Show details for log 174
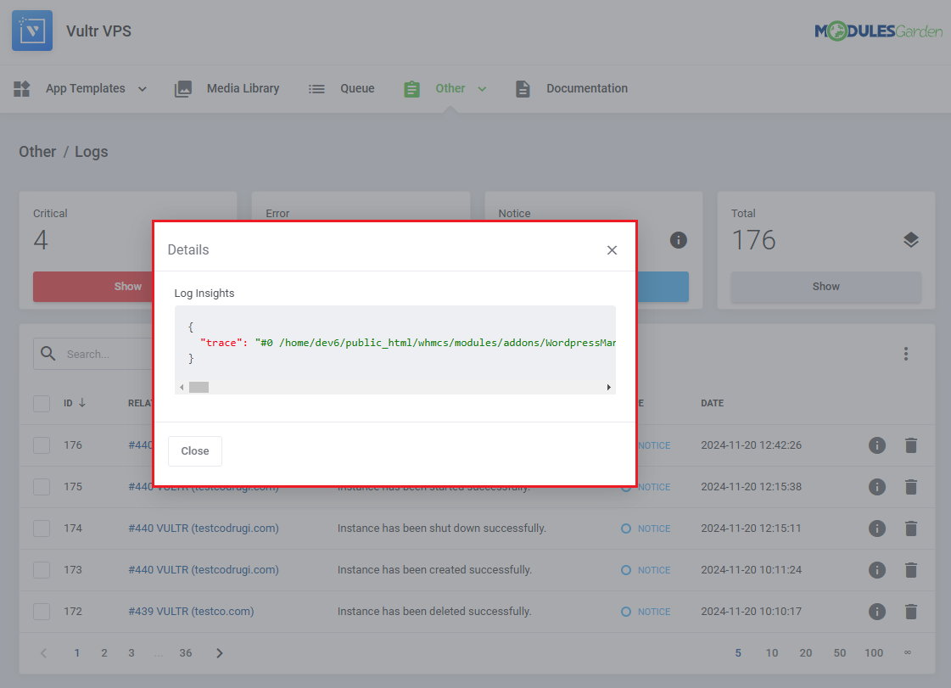This screenshot has width=951, height=688. click(x=877, y=529)
